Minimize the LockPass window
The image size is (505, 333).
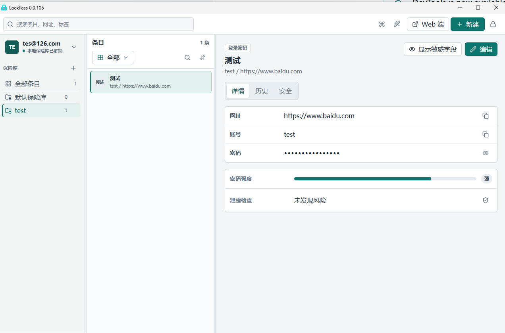coord(460,8)
